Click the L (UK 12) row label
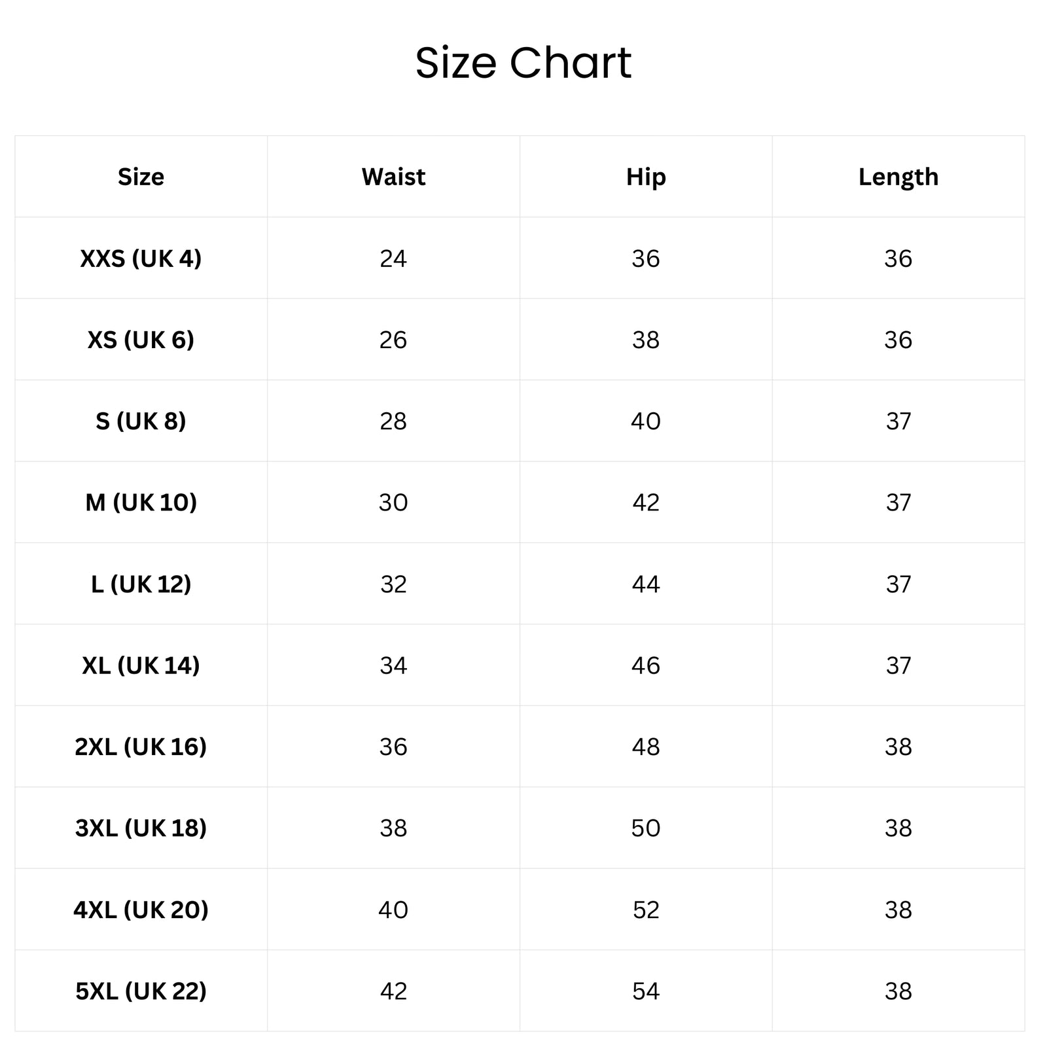 click(141, 584)
